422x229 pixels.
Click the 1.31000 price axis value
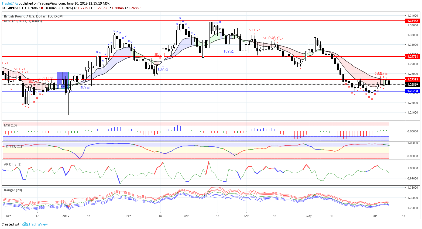click(x=413, y=45)
